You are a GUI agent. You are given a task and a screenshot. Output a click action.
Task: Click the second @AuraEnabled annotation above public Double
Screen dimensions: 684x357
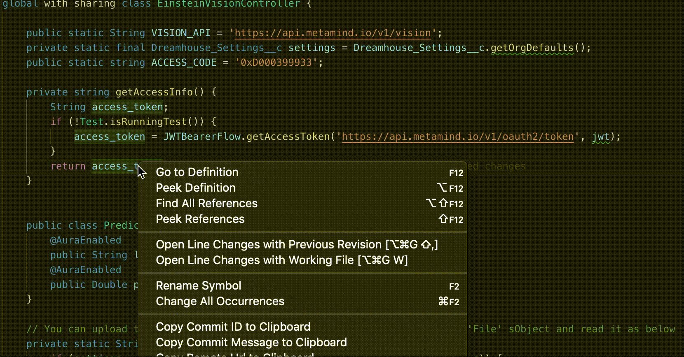pyautogui.click(x=86, y=270)
